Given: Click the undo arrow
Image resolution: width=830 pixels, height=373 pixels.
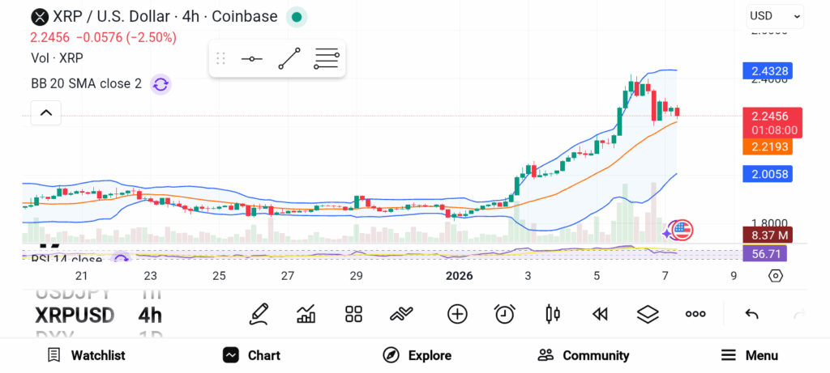Looking at the screenshot, I should (751, 314).
